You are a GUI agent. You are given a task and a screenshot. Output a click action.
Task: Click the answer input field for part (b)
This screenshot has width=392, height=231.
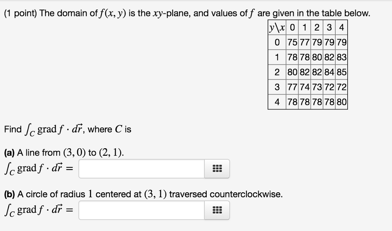(x=142, y=210)
